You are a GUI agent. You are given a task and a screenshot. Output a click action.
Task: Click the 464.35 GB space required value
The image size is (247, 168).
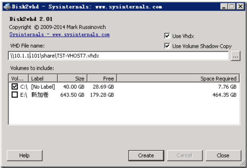[224, 95]
